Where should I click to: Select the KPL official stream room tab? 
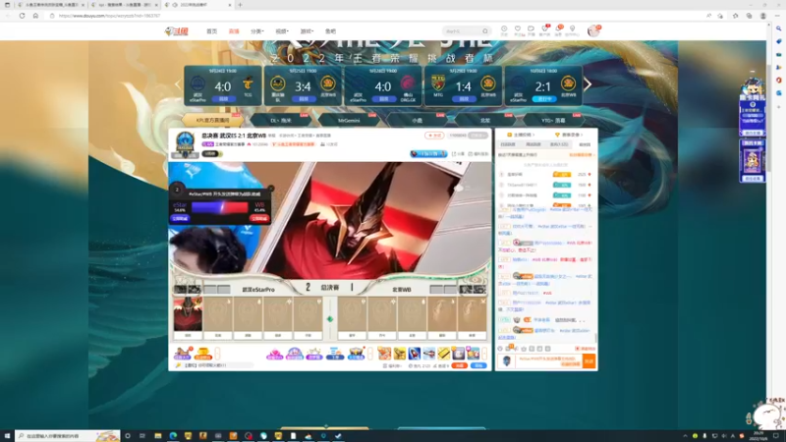pos(212,120)
